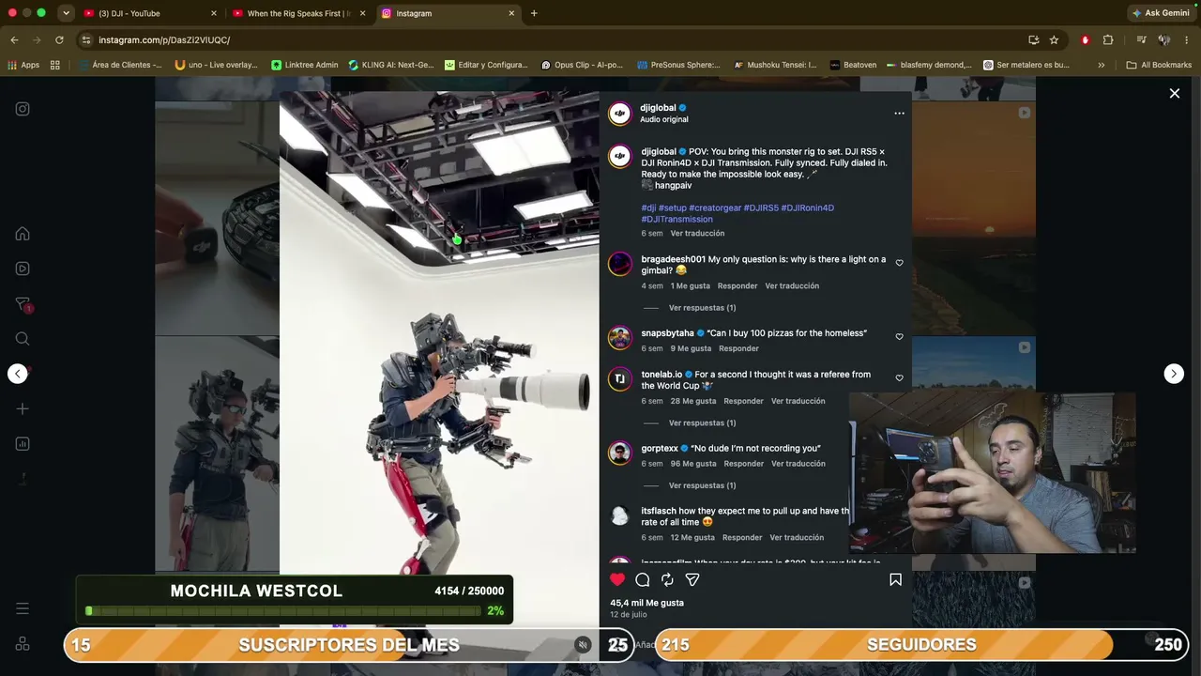Open the Instagram professional dashboard icon
Screen dimensions: 1201x676
point(23,444)
